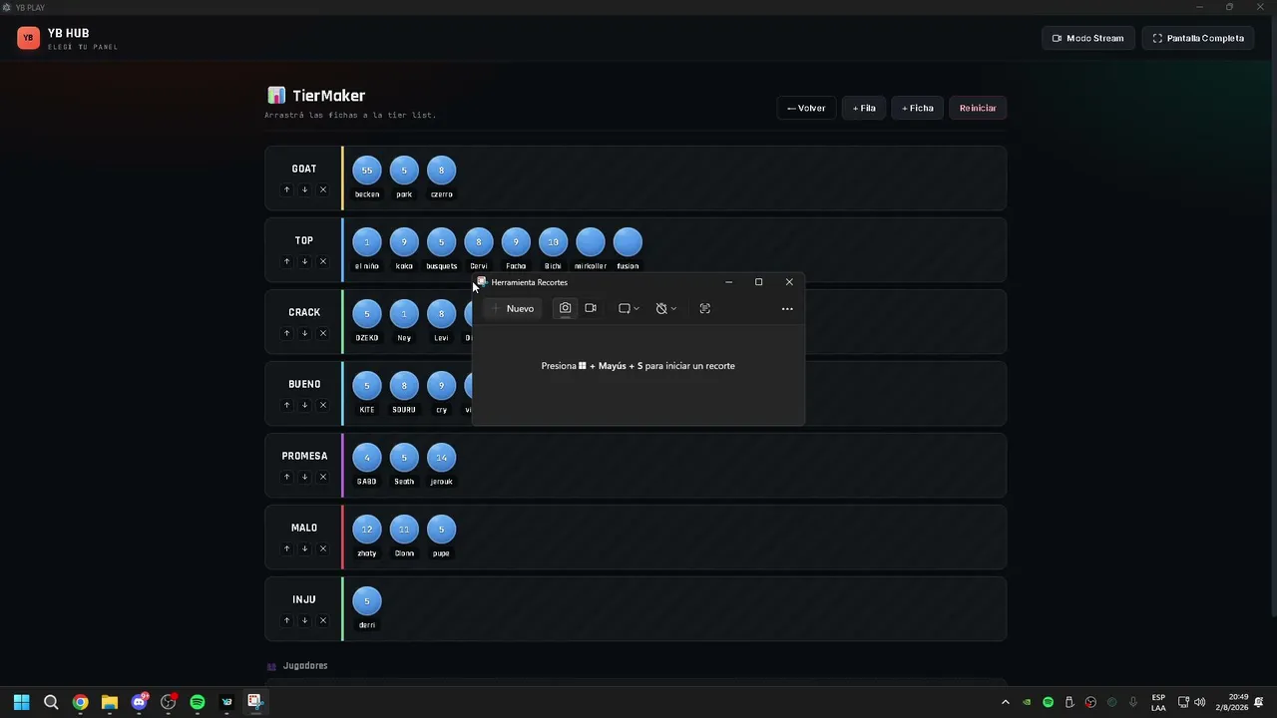Move the PROMESA tier down

304,477
